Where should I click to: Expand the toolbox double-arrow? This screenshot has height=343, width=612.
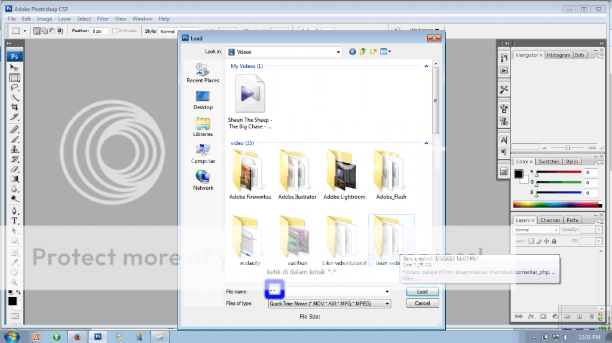pos(9,44)
